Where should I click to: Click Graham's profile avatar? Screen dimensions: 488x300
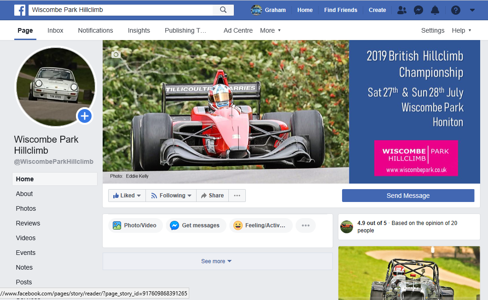[x=256, y=10]
